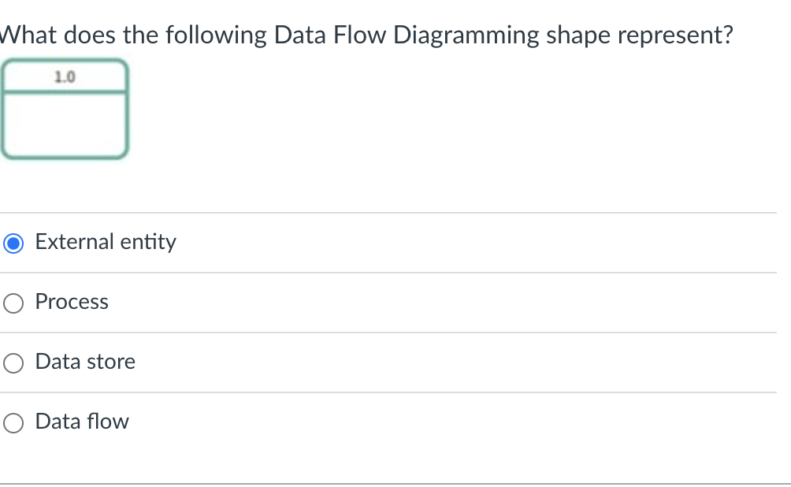The width and height of the screenshot is (791, 487).
Task: Click the Data store answer label
Action: (x=85, y=362)
